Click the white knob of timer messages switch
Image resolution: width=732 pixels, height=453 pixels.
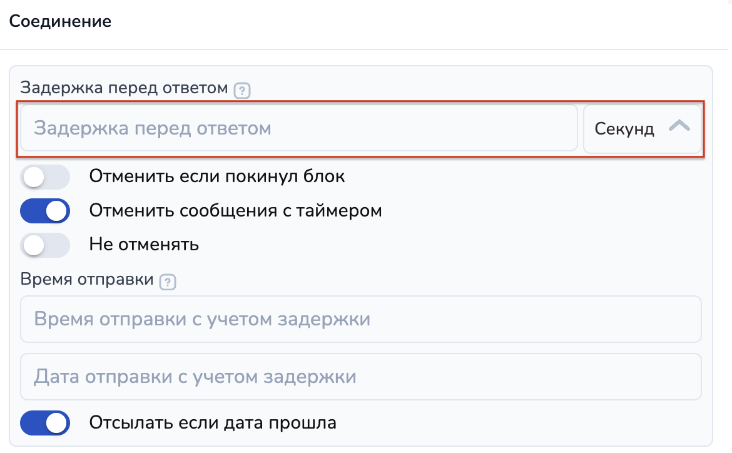click(57, 211)
